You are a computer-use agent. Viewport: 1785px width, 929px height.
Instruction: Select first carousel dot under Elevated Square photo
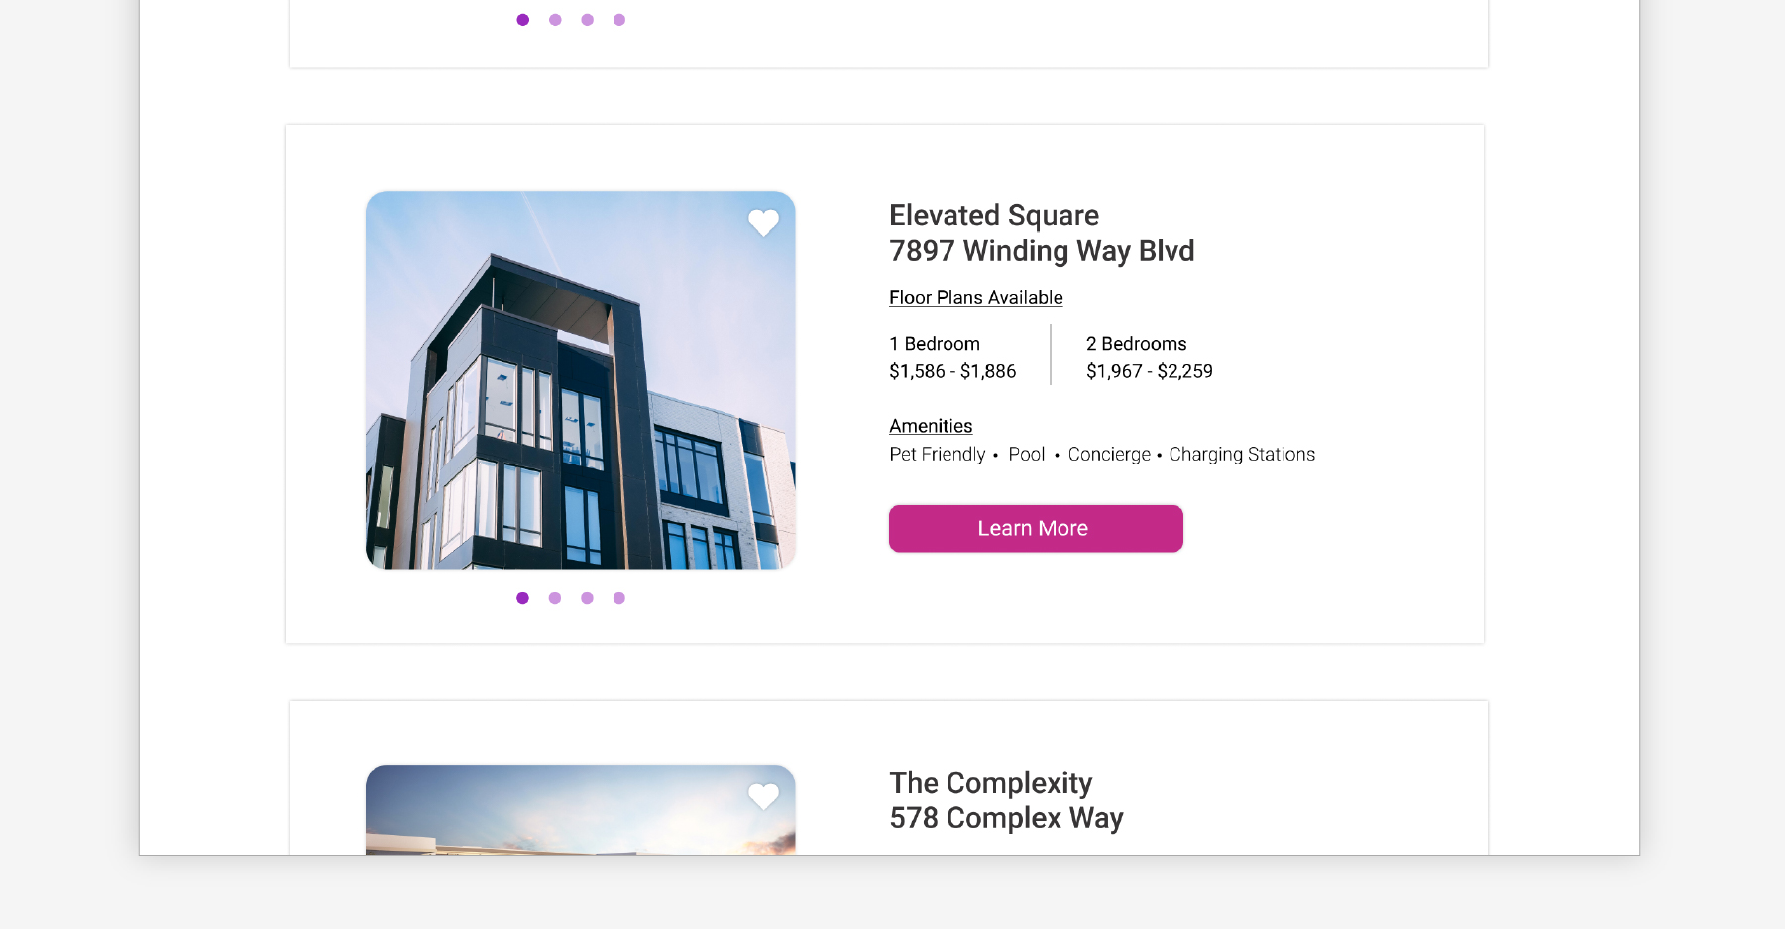click(523, 598)
